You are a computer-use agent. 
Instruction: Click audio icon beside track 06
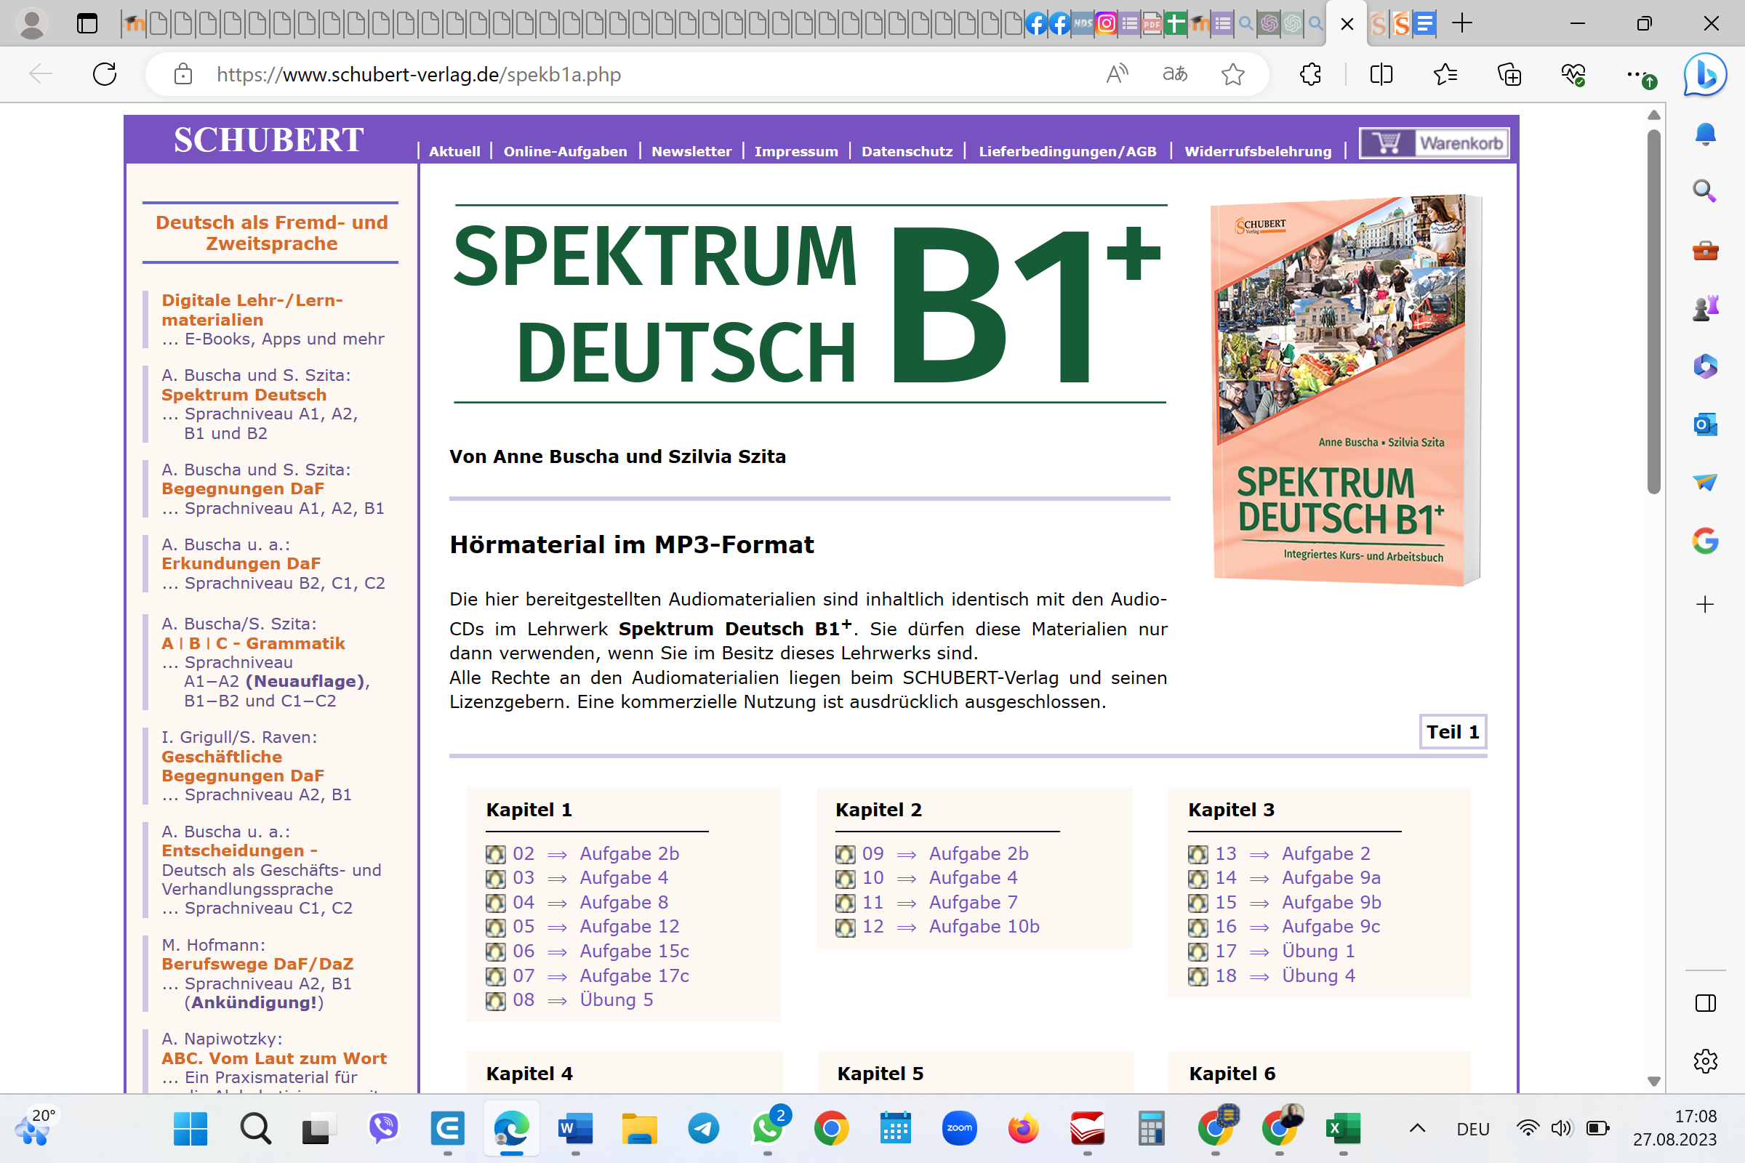click(x=495, y=951)
